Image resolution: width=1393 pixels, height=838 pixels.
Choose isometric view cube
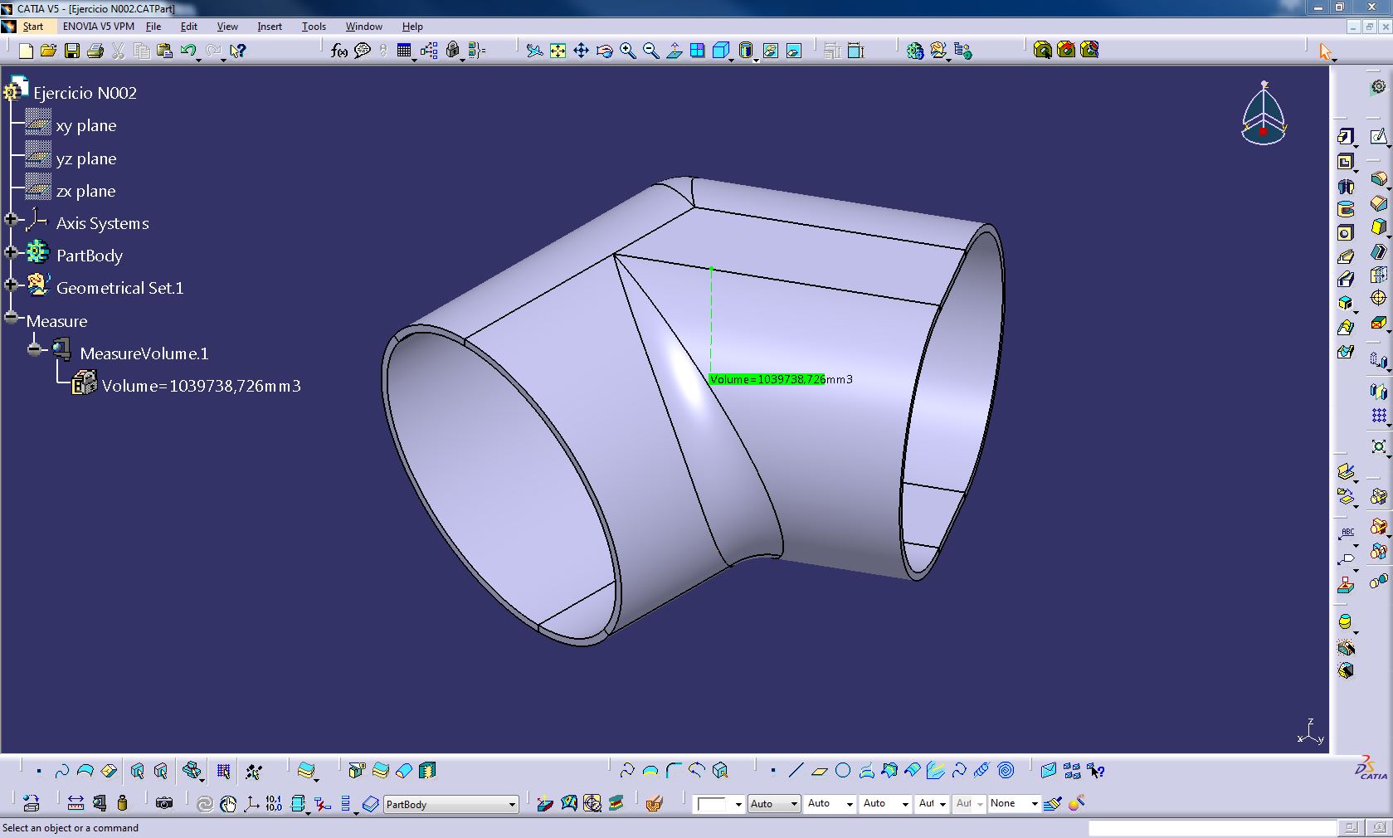(x=720, y=51)
